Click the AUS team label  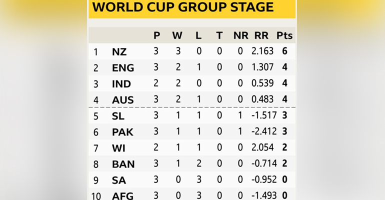coord(123,100)
